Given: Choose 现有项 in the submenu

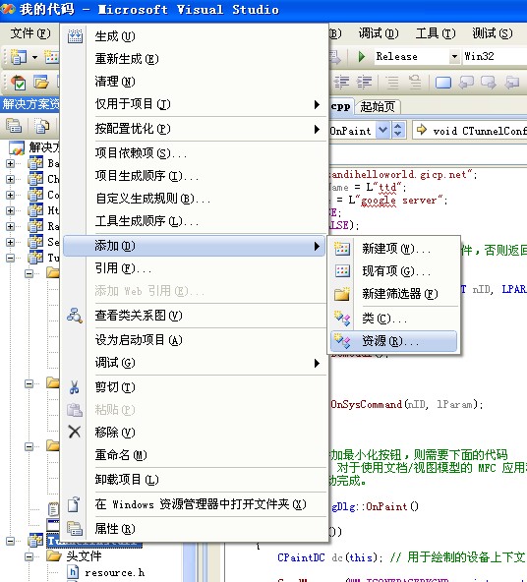Looking at the screenshot, I should (x=393, y=271).
